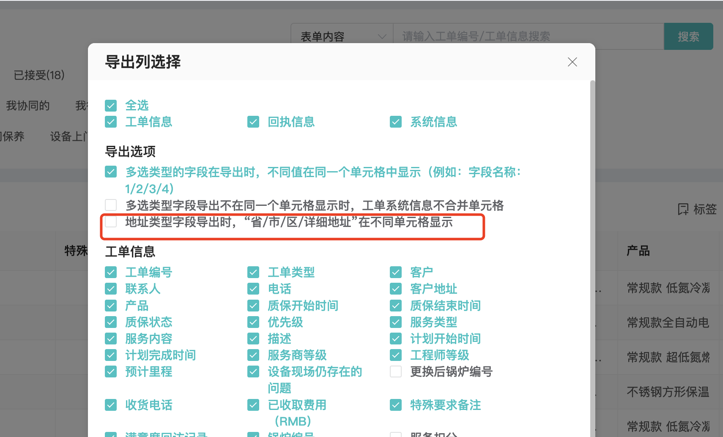Uncheck 描述 field
723x437 pixels.
[253, 339]
